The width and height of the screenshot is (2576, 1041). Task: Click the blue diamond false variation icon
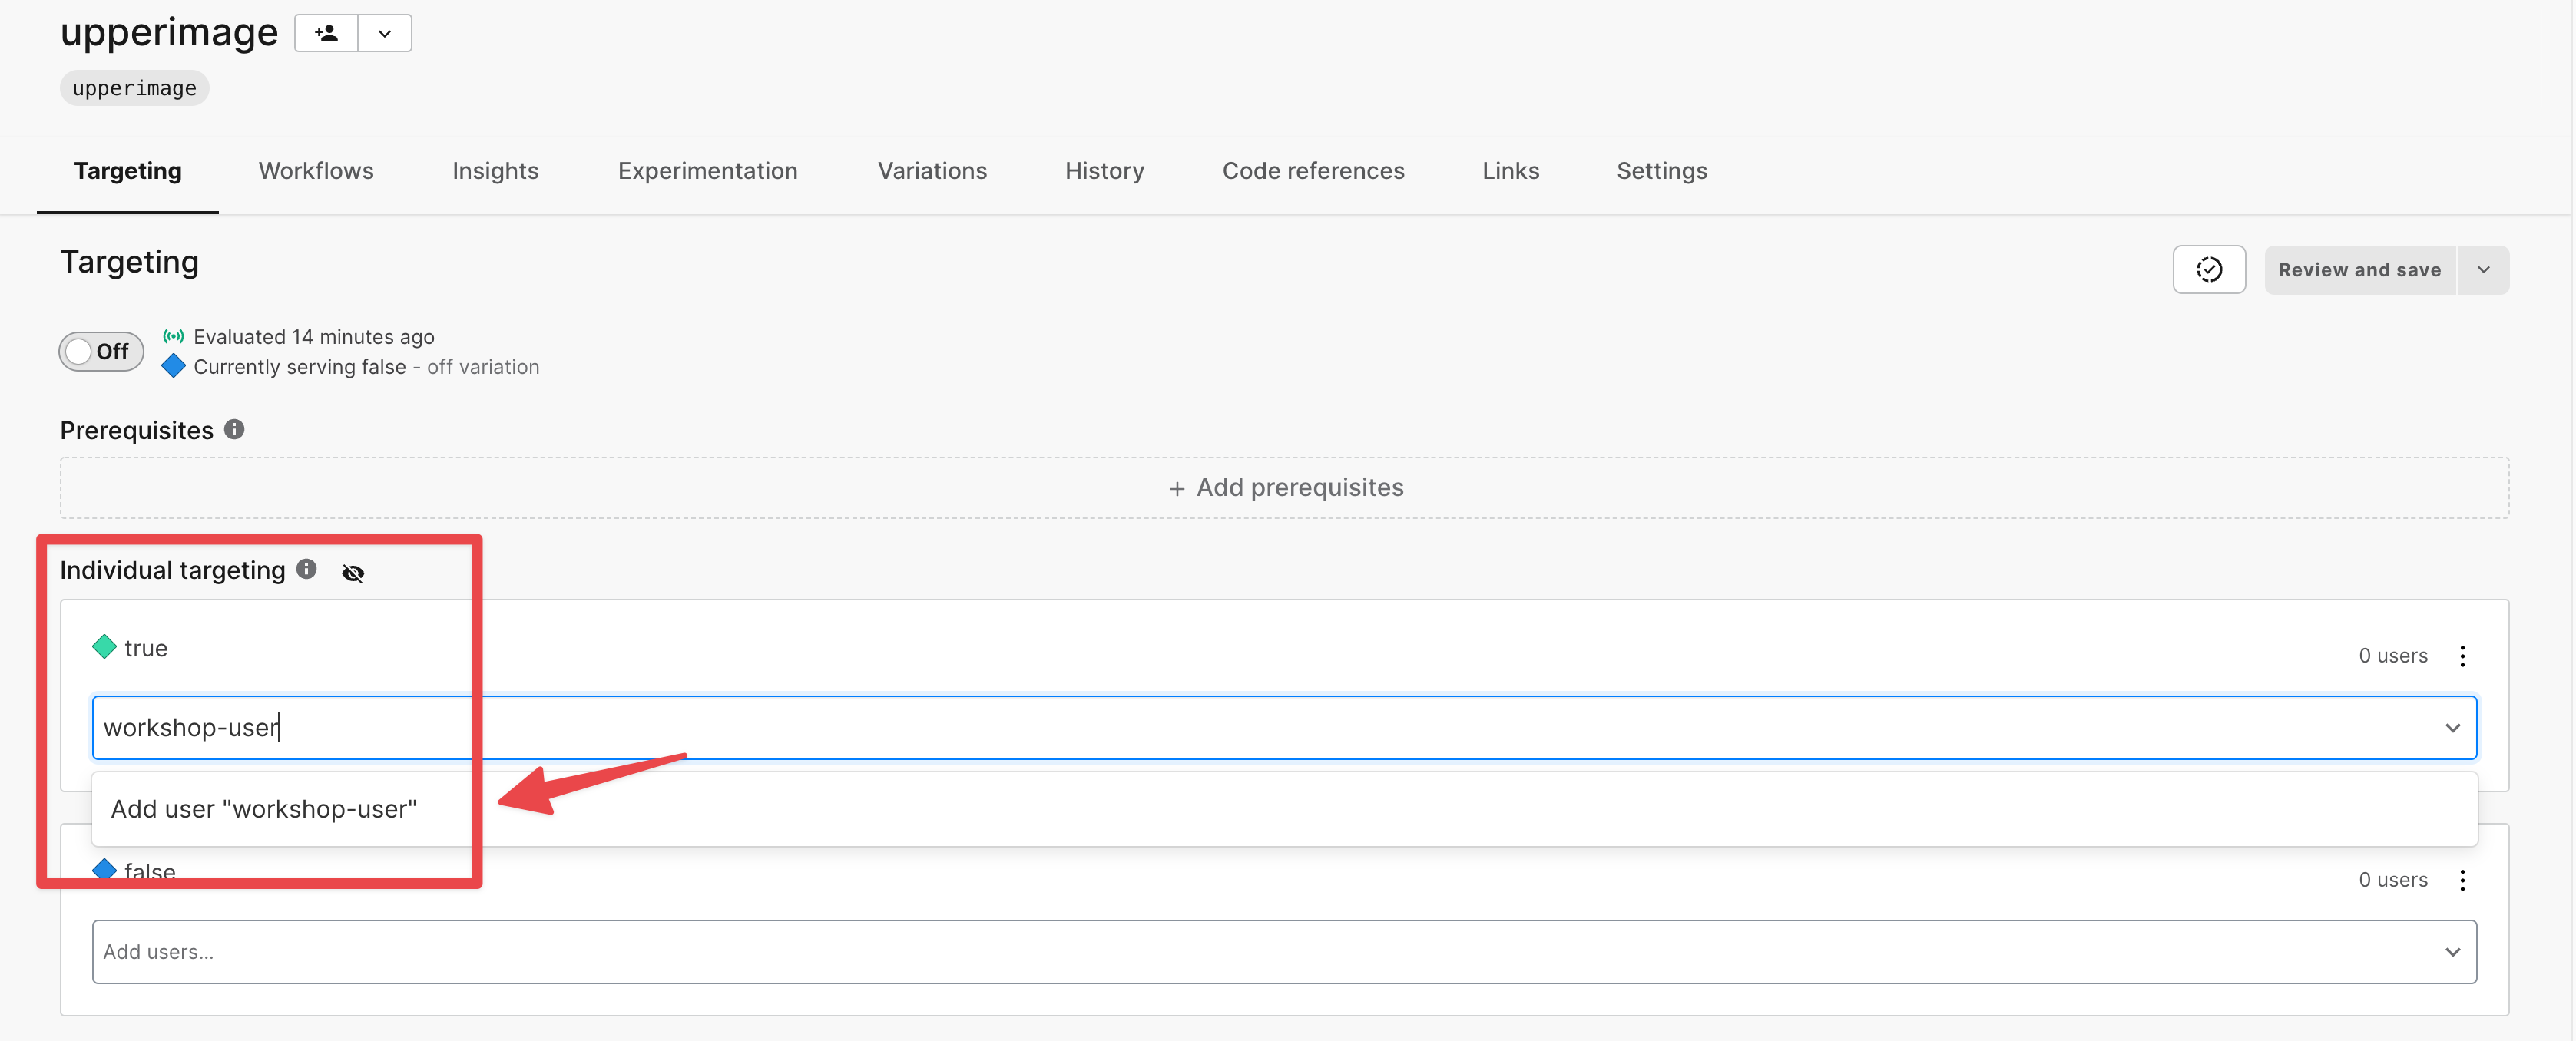[174, 367]
